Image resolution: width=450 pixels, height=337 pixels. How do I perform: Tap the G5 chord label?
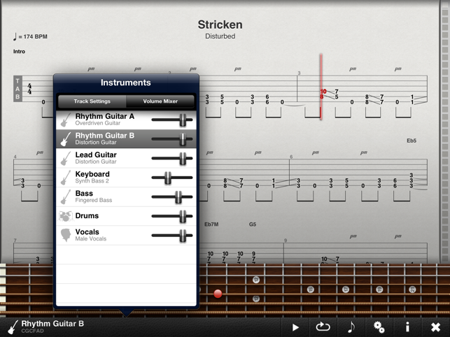pyautogui.click(x=253, y=224)
